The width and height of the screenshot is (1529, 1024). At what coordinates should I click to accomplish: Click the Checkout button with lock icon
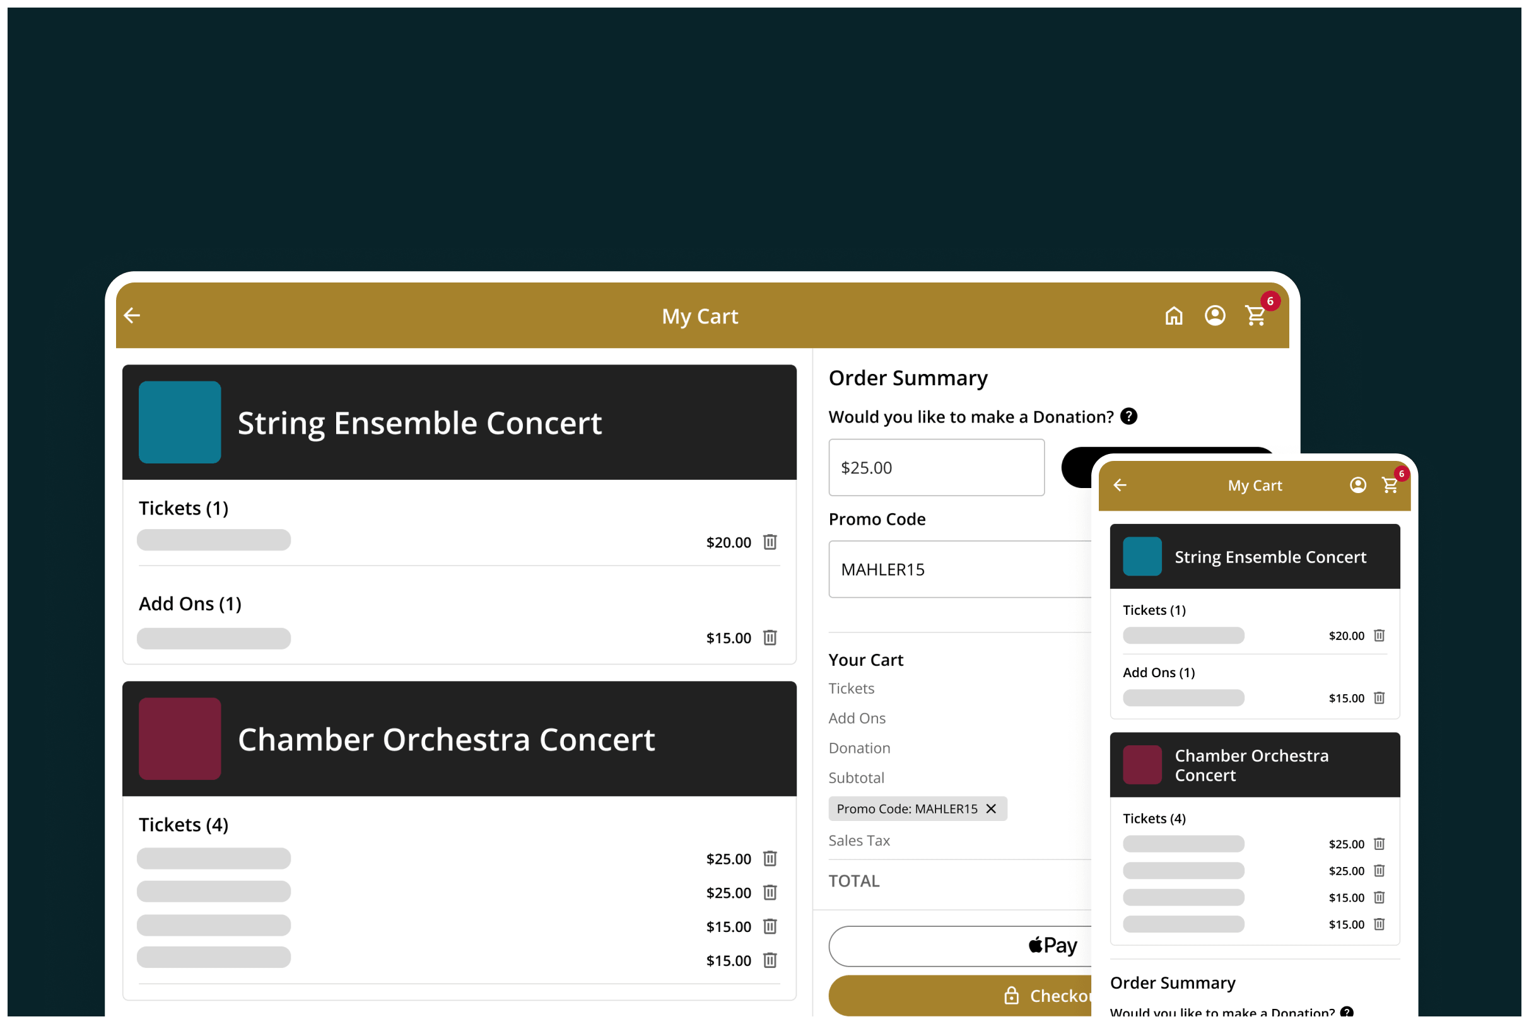[x=959, y=995]
